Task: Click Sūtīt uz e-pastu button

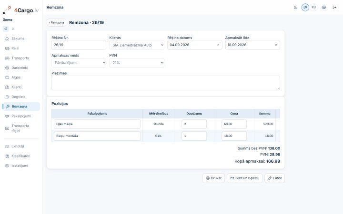Action: click(x=244, y=178)
